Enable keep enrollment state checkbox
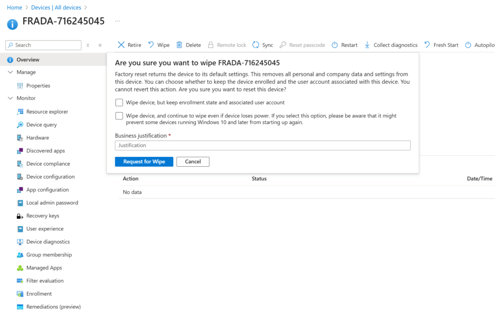 coord(119,102)
